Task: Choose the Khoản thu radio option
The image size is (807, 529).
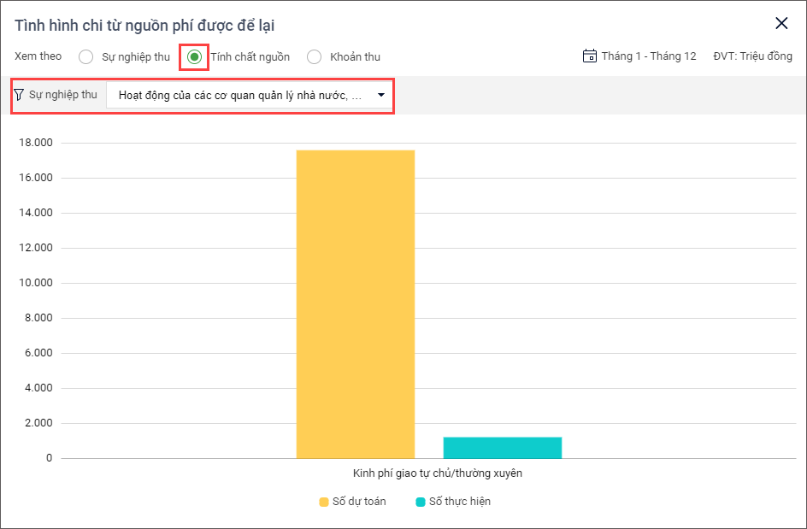Action: pyautogui.click(x=314, y=57)
